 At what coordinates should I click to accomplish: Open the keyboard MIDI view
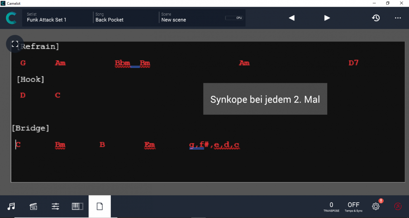coord(77,206)
